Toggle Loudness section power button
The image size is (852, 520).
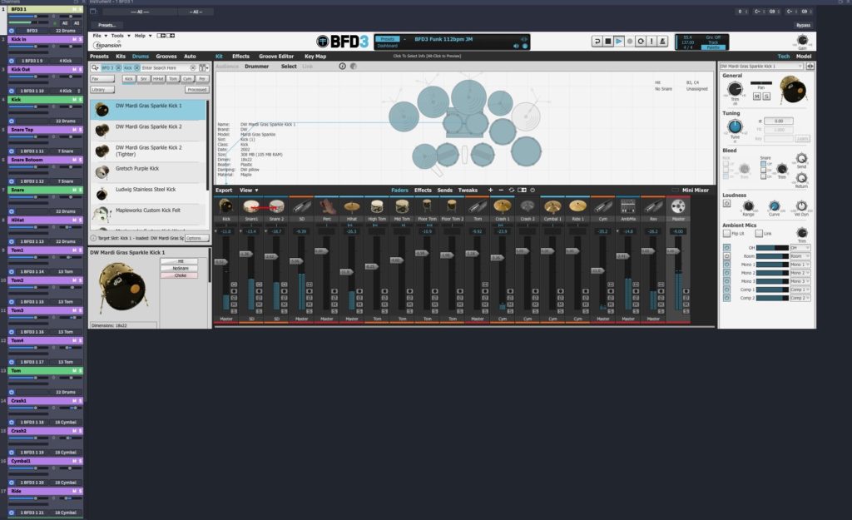pyautogui.click(x=726, y=204)
